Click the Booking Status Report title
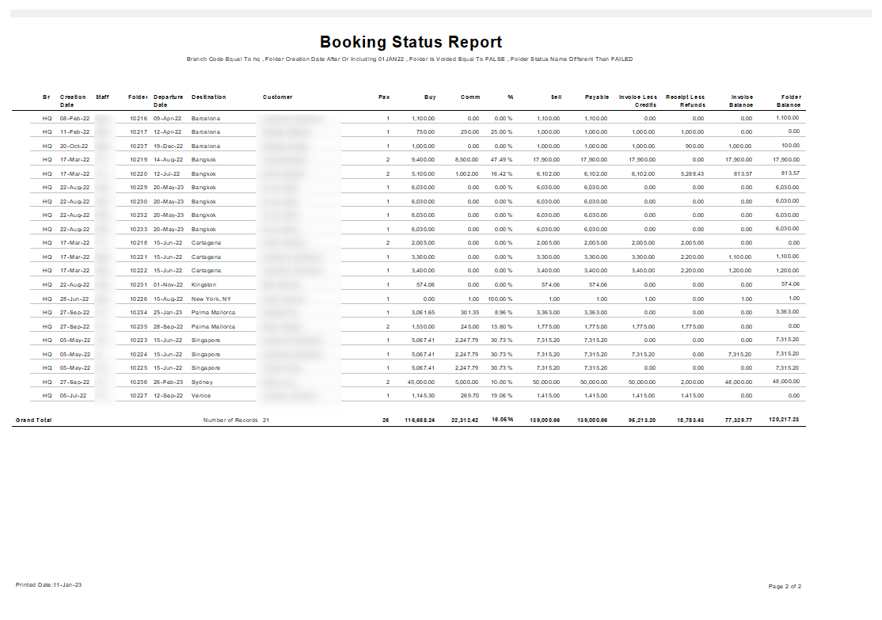Image resolution: width=882 pixels, height=620 pixels. point(411,42)
